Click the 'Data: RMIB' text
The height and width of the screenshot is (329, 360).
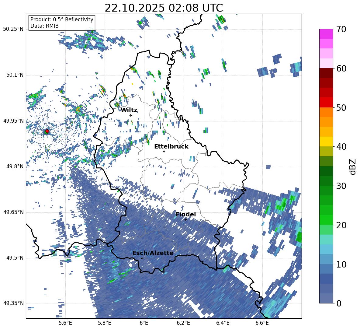(x=44, y=26)
